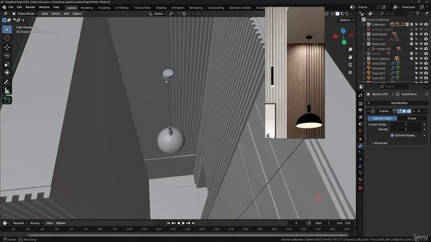Open the timeline Playback menu
This screenshot has width=431, height=242.
pos(20,223)
